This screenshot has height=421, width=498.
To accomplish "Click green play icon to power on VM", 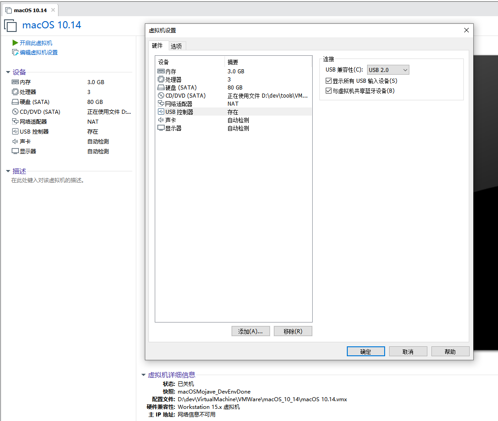I will tap(15, 43).
